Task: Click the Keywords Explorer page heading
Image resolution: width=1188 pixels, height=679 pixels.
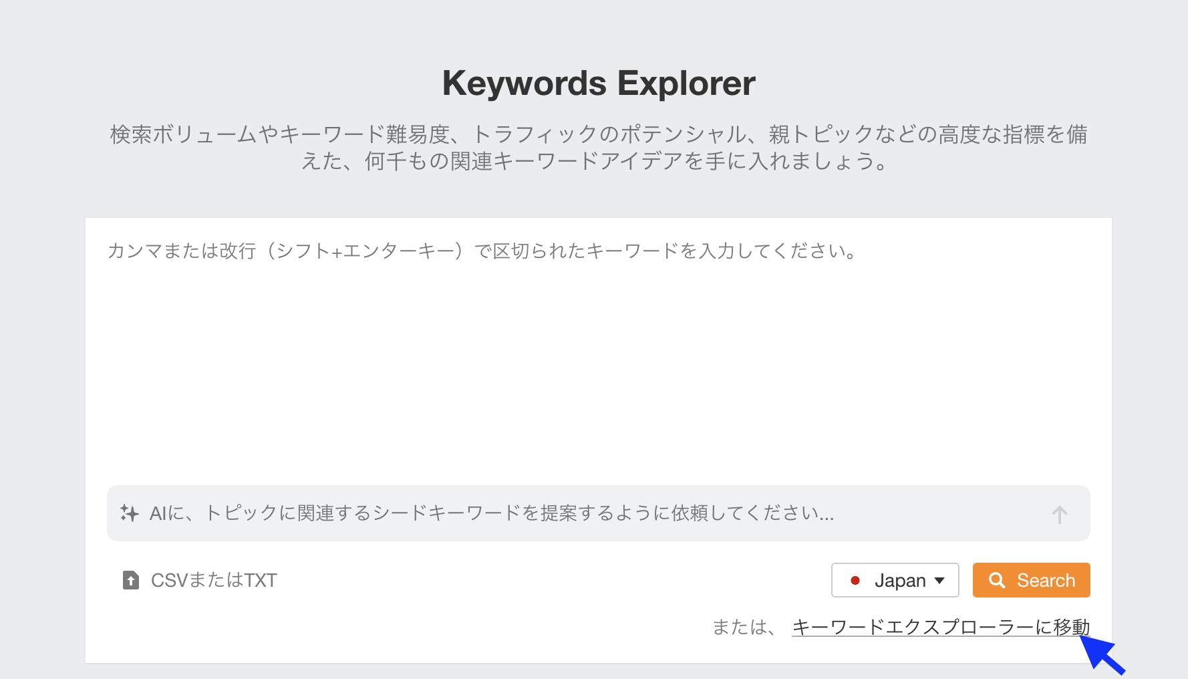Action: (598, 82)
